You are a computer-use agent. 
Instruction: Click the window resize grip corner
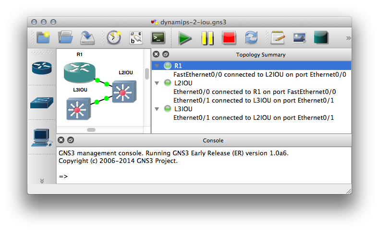(349, 191)
